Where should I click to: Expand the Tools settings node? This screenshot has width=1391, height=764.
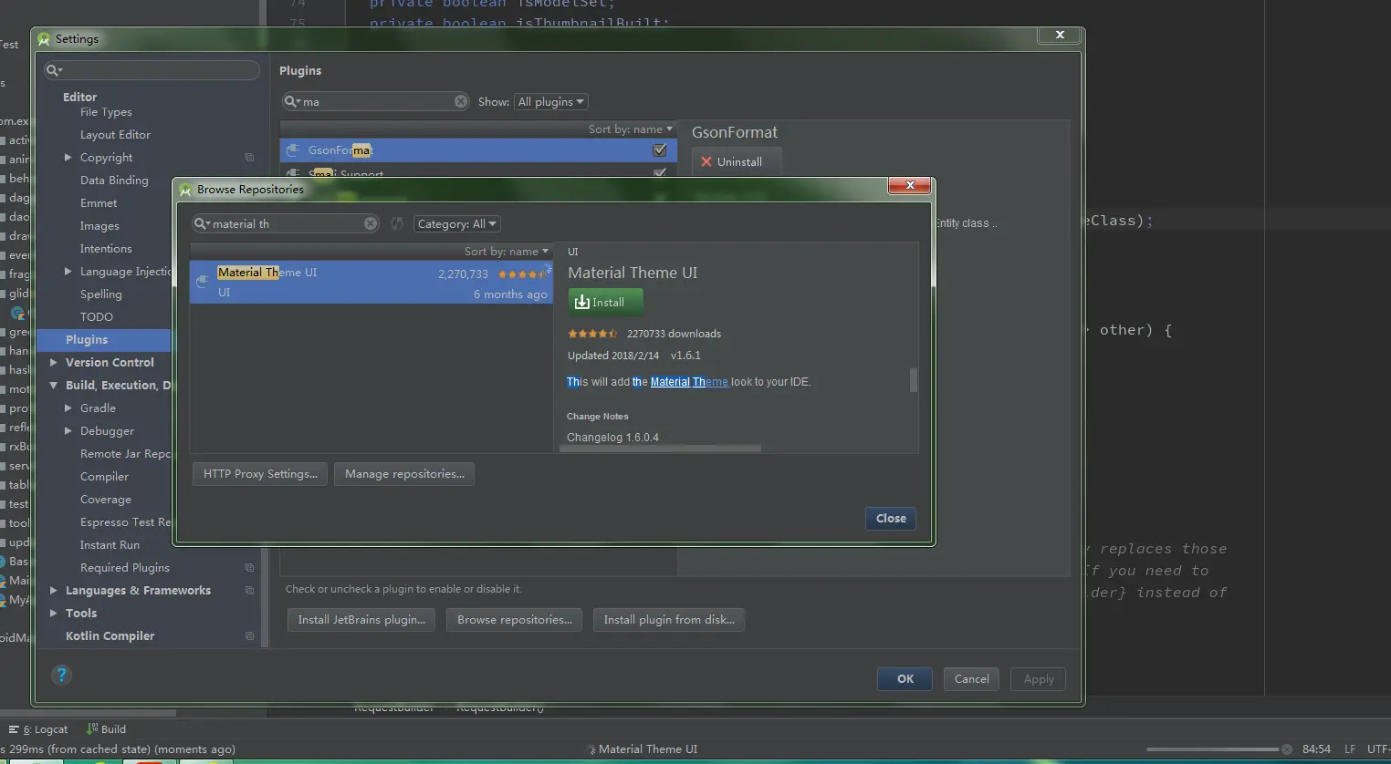53,614
